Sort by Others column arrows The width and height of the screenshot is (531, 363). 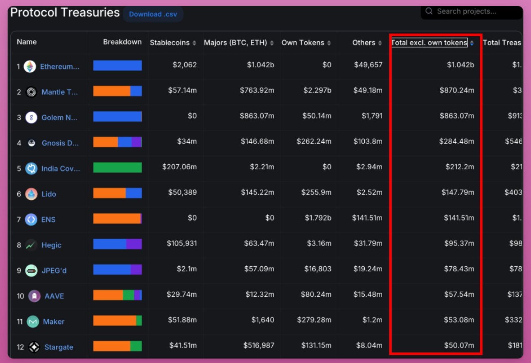pos(380,43)
